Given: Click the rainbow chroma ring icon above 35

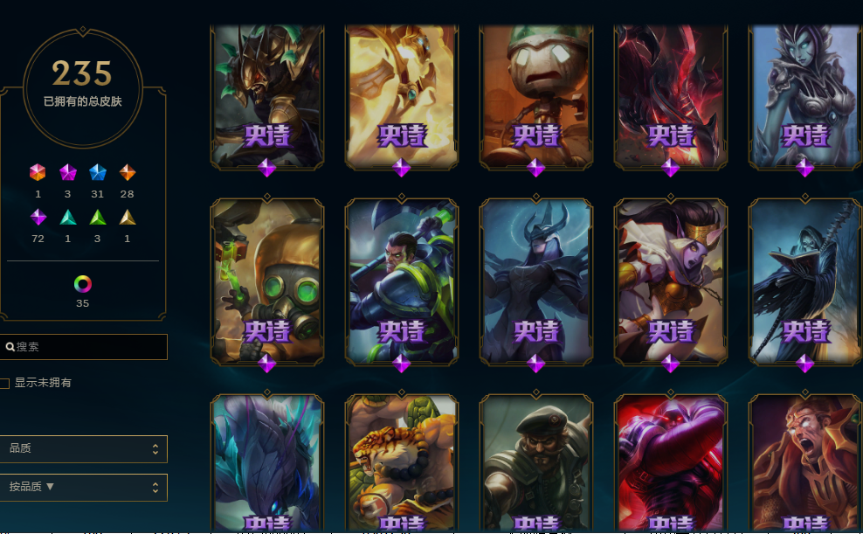Looking at the screenshot, I should (x=83, y=283).
